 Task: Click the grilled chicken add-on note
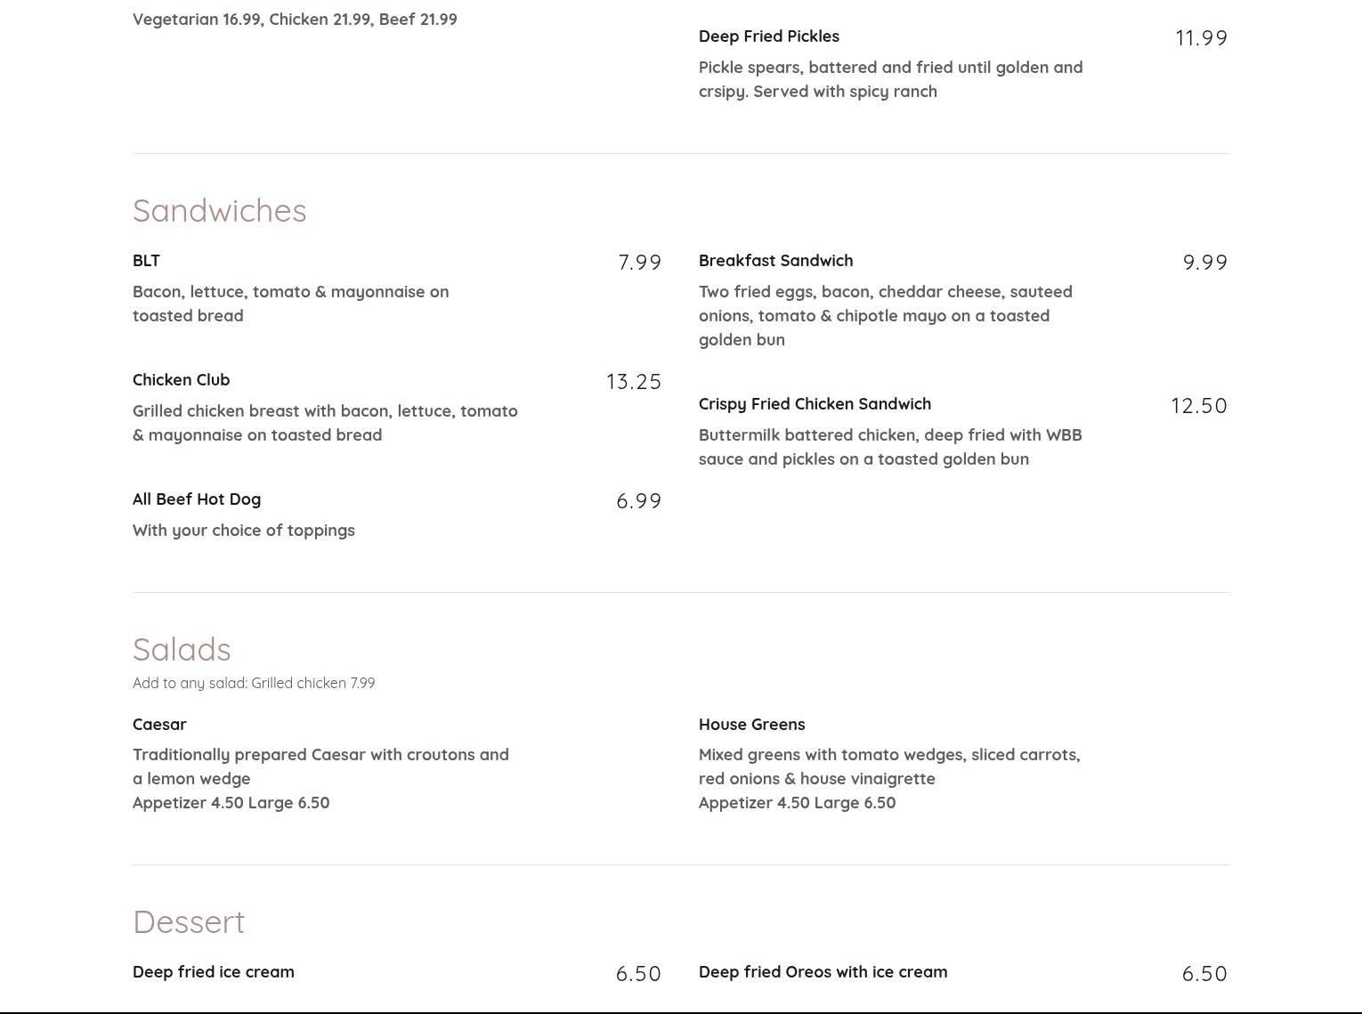[254, 683]
